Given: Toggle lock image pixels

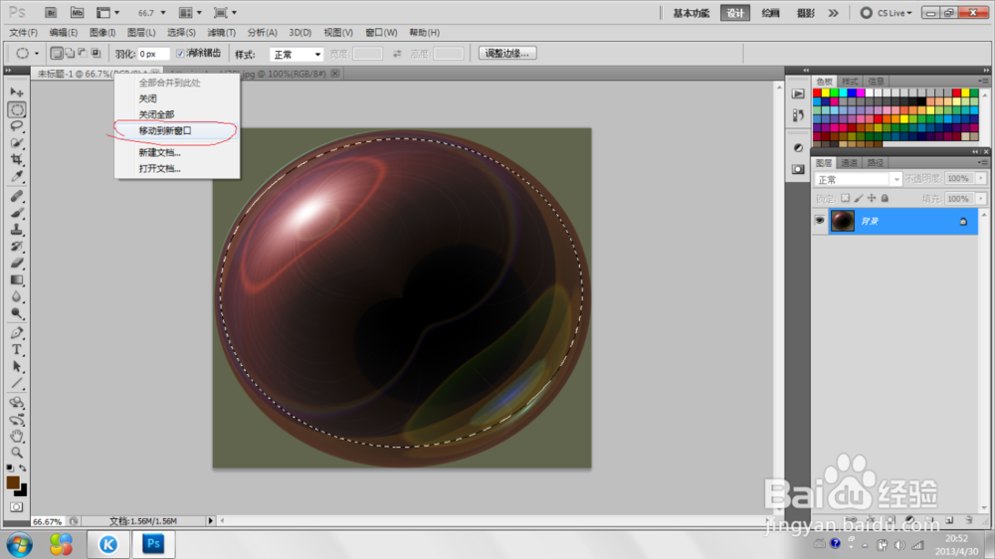Looking at the screenshot, I should point(859,199).
